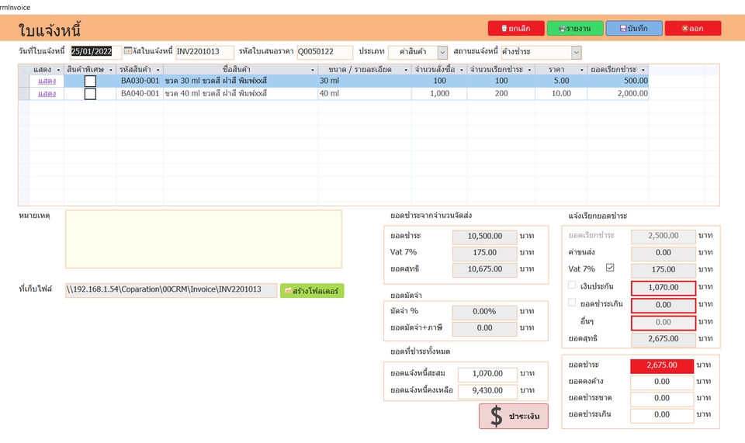The width and height of the screenshot is (745, 443).
Task: Click the red ยกเลิก cancel button
Action: tap(516, 29)
